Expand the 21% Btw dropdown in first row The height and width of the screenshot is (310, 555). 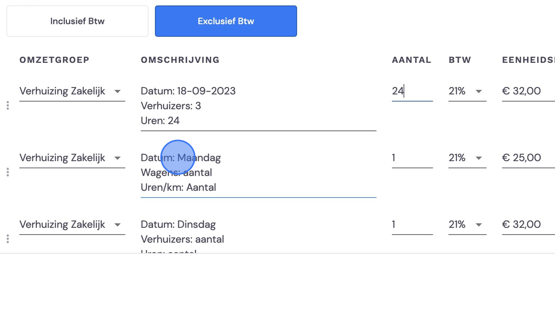[x=467, y=91]
